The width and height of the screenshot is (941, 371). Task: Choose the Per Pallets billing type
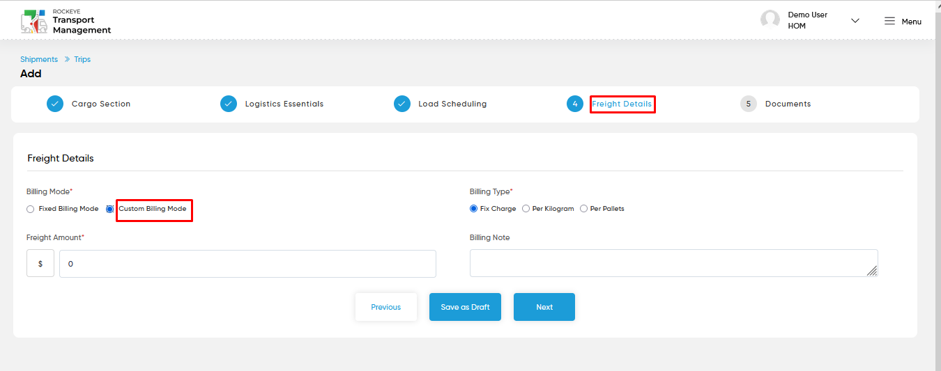point(584,209)
